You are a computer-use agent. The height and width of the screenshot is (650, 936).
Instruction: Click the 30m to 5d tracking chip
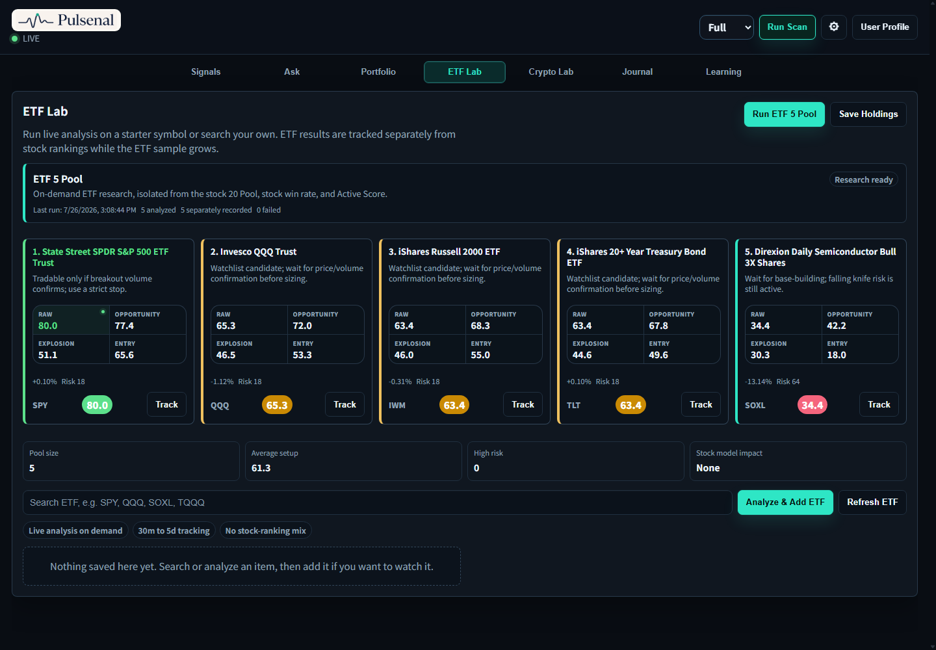coord(174,531)
